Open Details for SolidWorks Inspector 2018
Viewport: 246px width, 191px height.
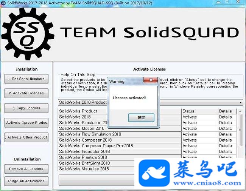pyautogui.click(x=227, y=152)
